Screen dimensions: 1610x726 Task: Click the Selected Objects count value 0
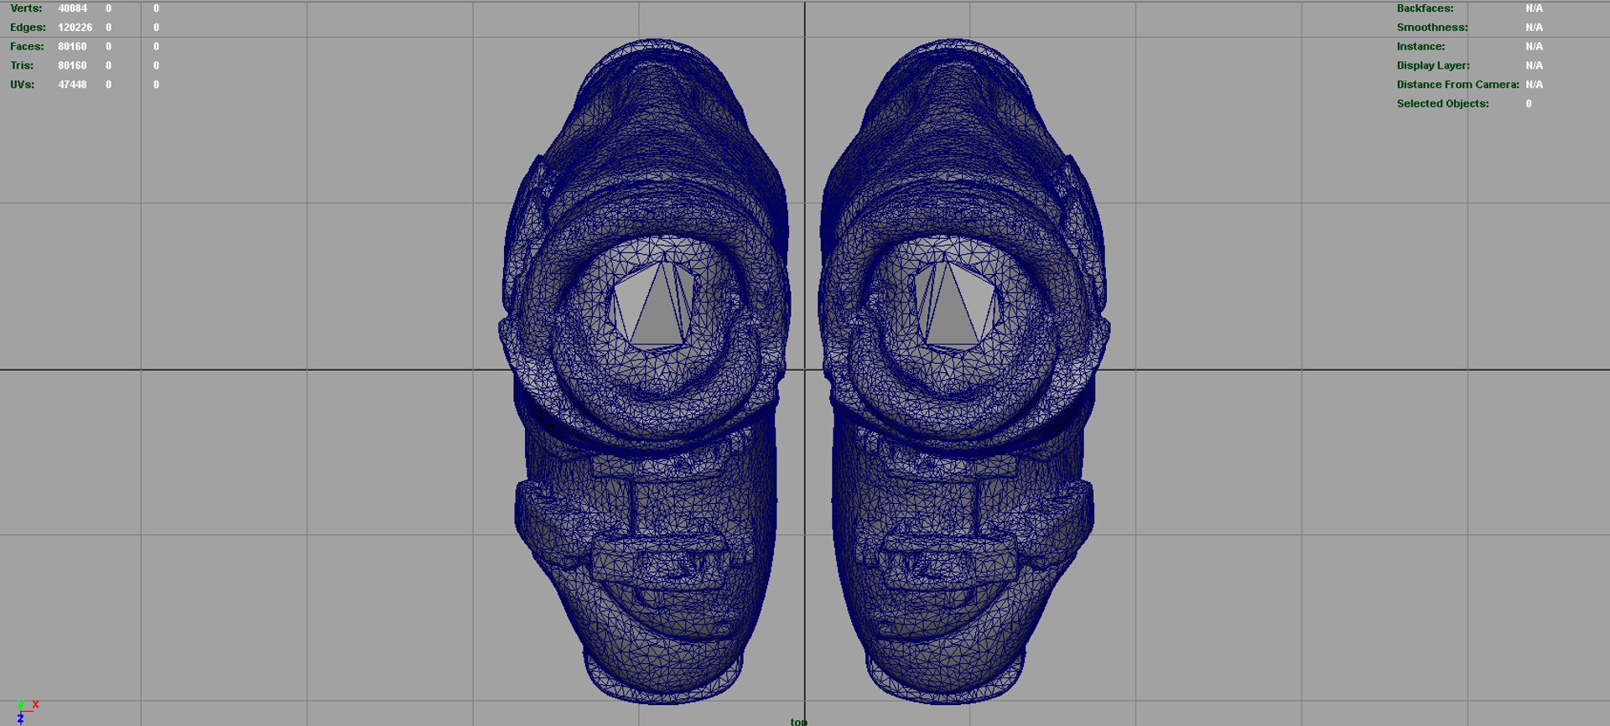pyautogui.click(x=1529, y=104)
